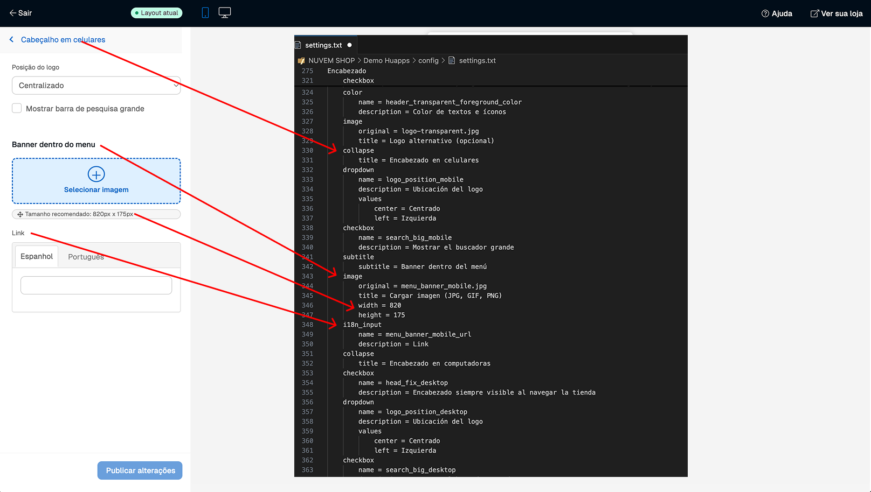Screen dimensions: 871x492
Task: Click 'description = Link' line
Action: pos(393,344)
